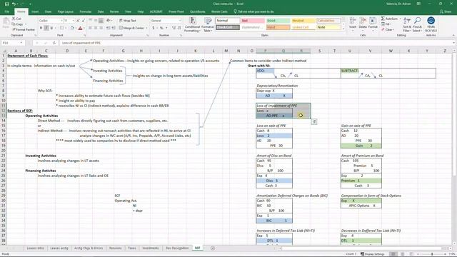Click the Tell me what you want search box
The height and width of the screenshot is (257, 457).
click(253, 11)
